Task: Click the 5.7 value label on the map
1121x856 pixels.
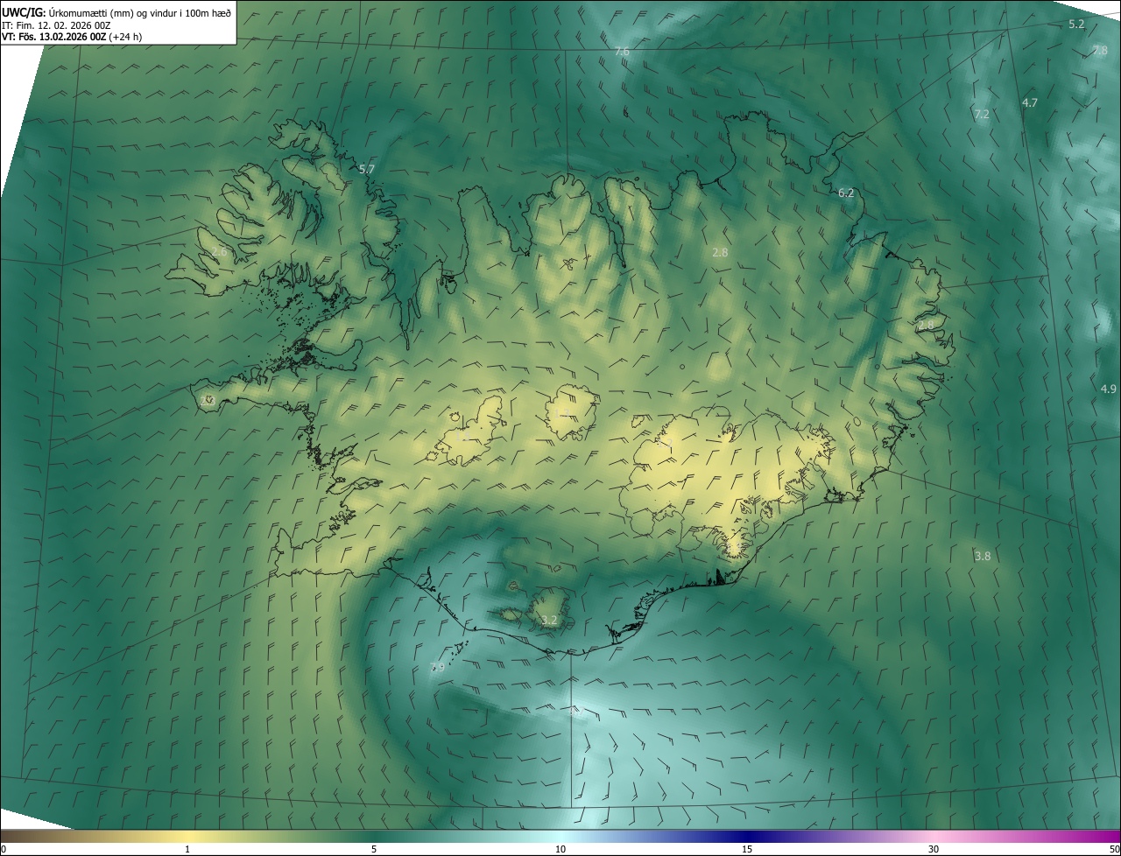Action: pos(367,169)
